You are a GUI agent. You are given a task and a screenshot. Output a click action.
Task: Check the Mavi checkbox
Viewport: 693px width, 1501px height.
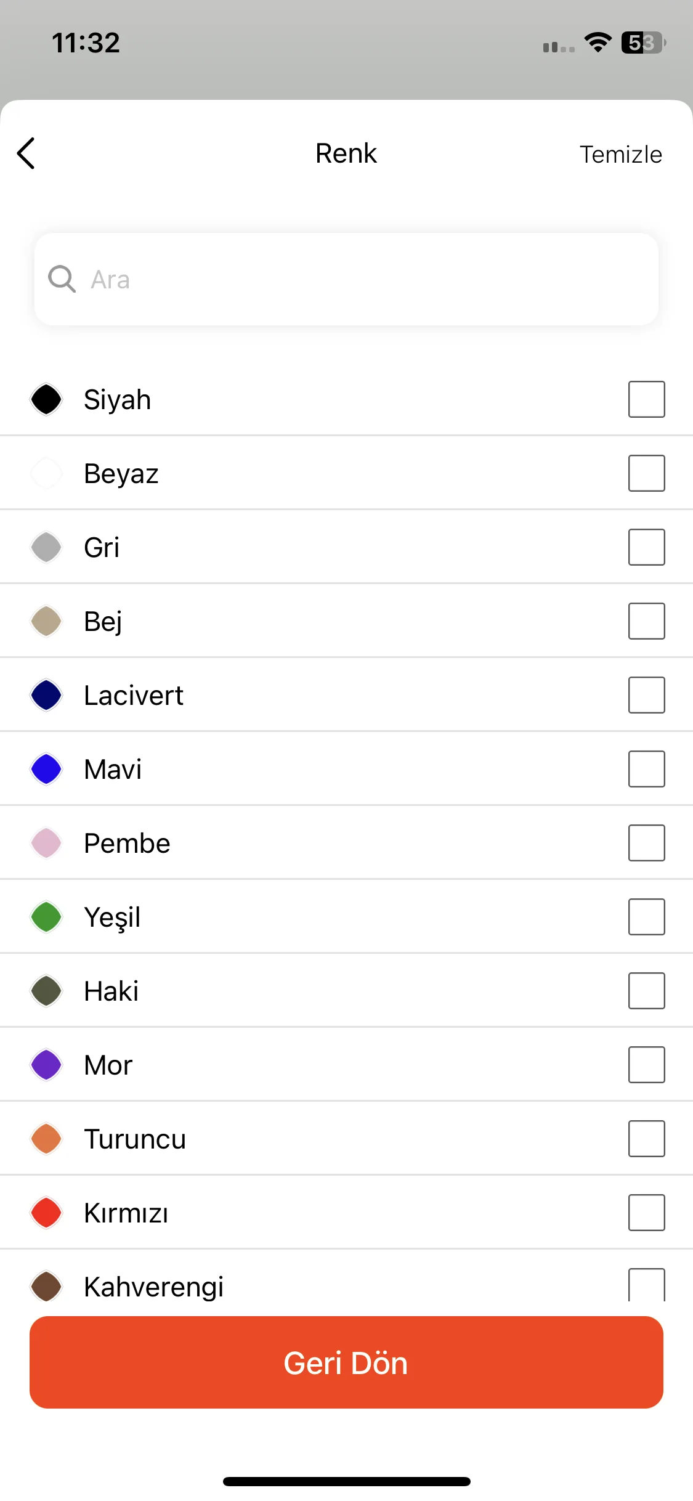(x=647, y=769)
